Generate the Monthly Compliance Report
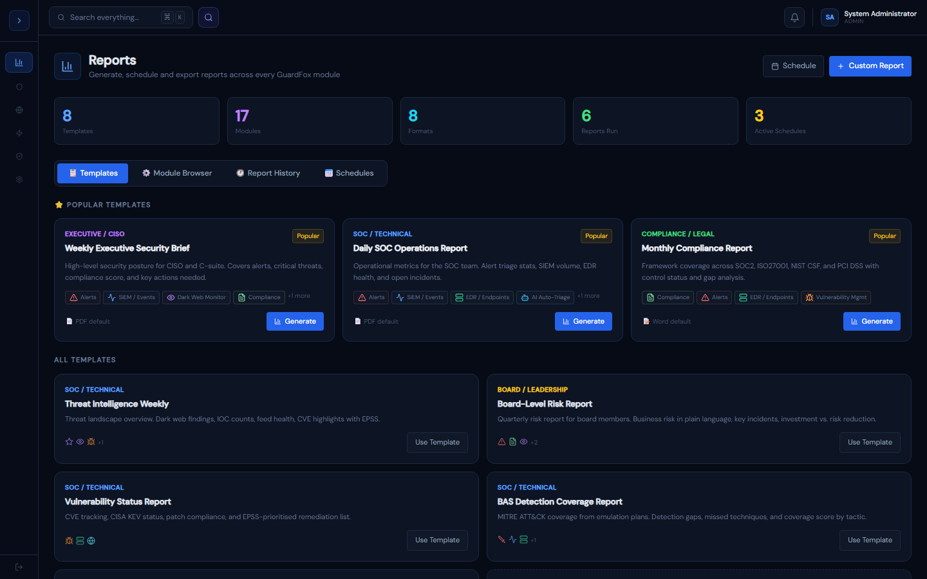The height and width of the screenshot is (579, 927). click(x=872, y=321)
